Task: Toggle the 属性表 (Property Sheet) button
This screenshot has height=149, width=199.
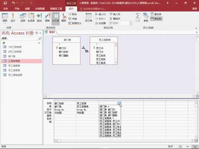Action: click(x=156, y=14)
